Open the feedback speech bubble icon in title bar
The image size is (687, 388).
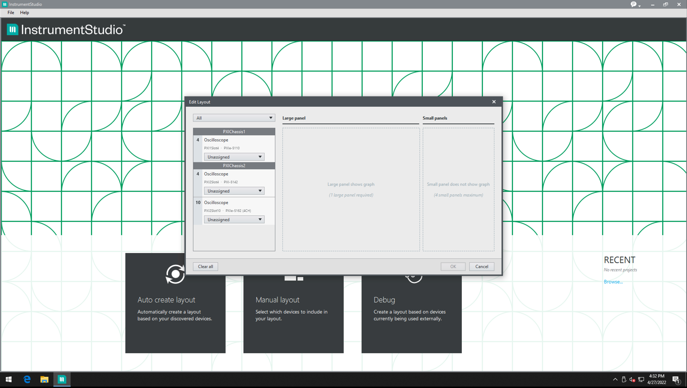click(634, 4)
